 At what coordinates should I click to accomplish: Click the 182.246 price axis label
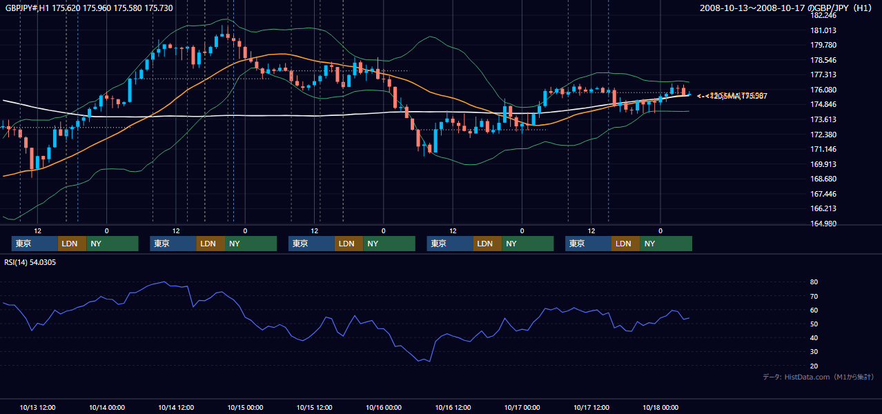click(823, 15)
